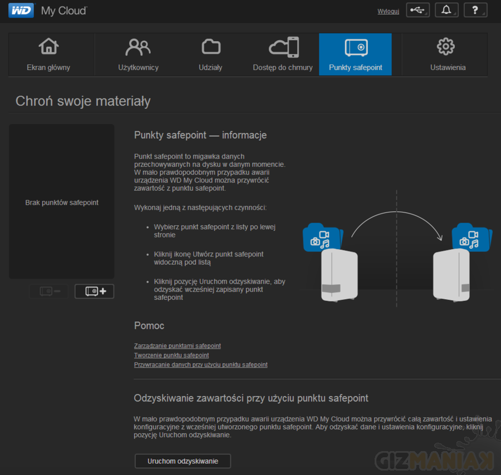Click the WD logo icon
The height and width of the screenshot is (475, 501).
(21, 11)
